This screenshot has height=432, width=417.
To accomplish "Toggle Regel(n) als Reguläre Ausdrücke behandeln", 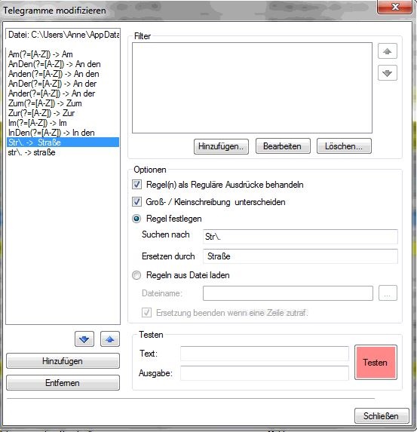I will click(137, 185).
